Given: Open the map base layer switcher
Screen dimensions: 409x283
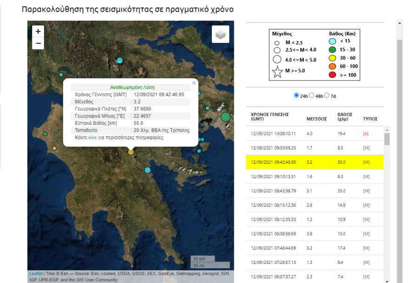Looking at the screenshot, I should 220,34.
